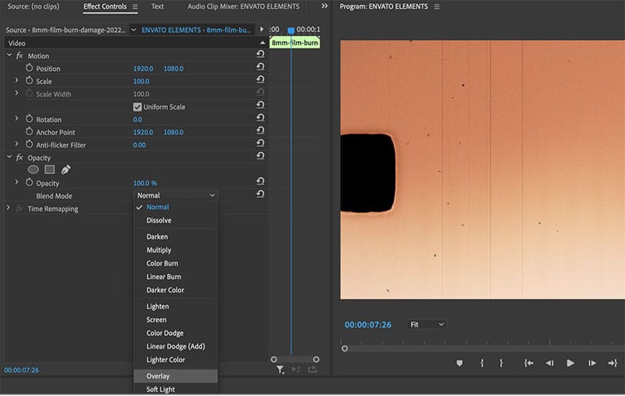Show overflow panel tabs with double chevron
This screenshot has height=396, width=625.
(324, 6)
